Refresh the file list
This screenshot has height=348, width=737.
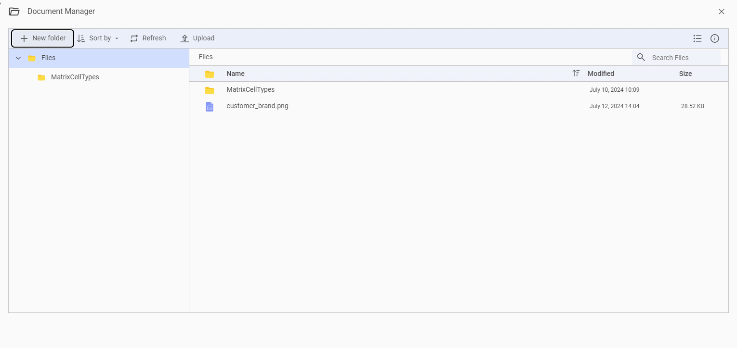148,38
